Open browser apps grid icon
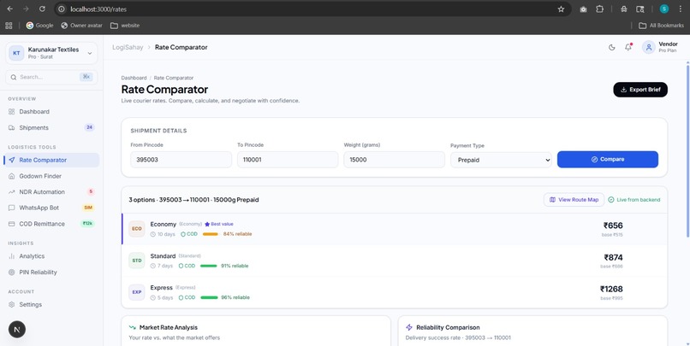This screenshot has width=690, height=346. (9, 26)
